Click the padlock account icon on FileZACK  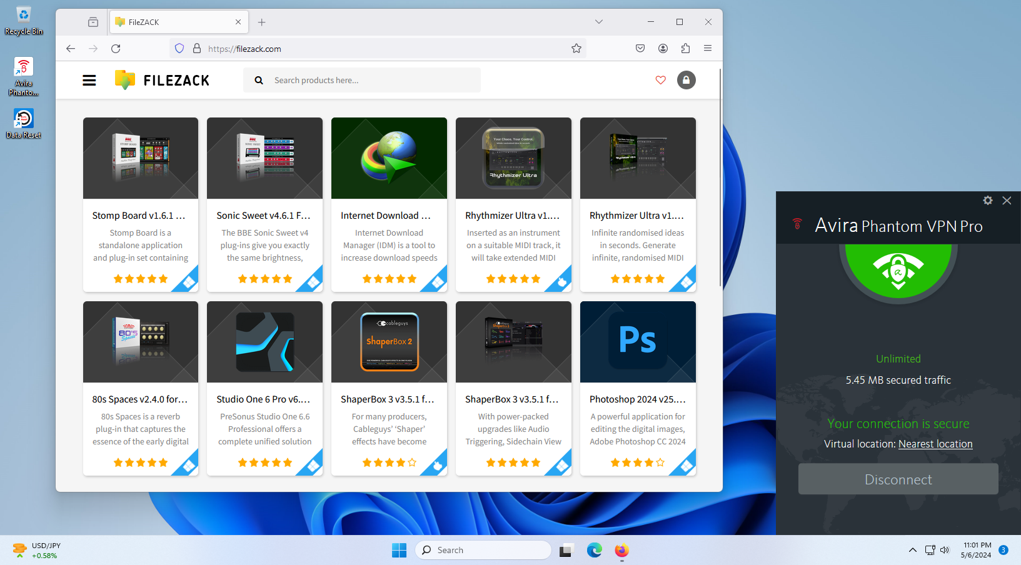coord(686,80)
